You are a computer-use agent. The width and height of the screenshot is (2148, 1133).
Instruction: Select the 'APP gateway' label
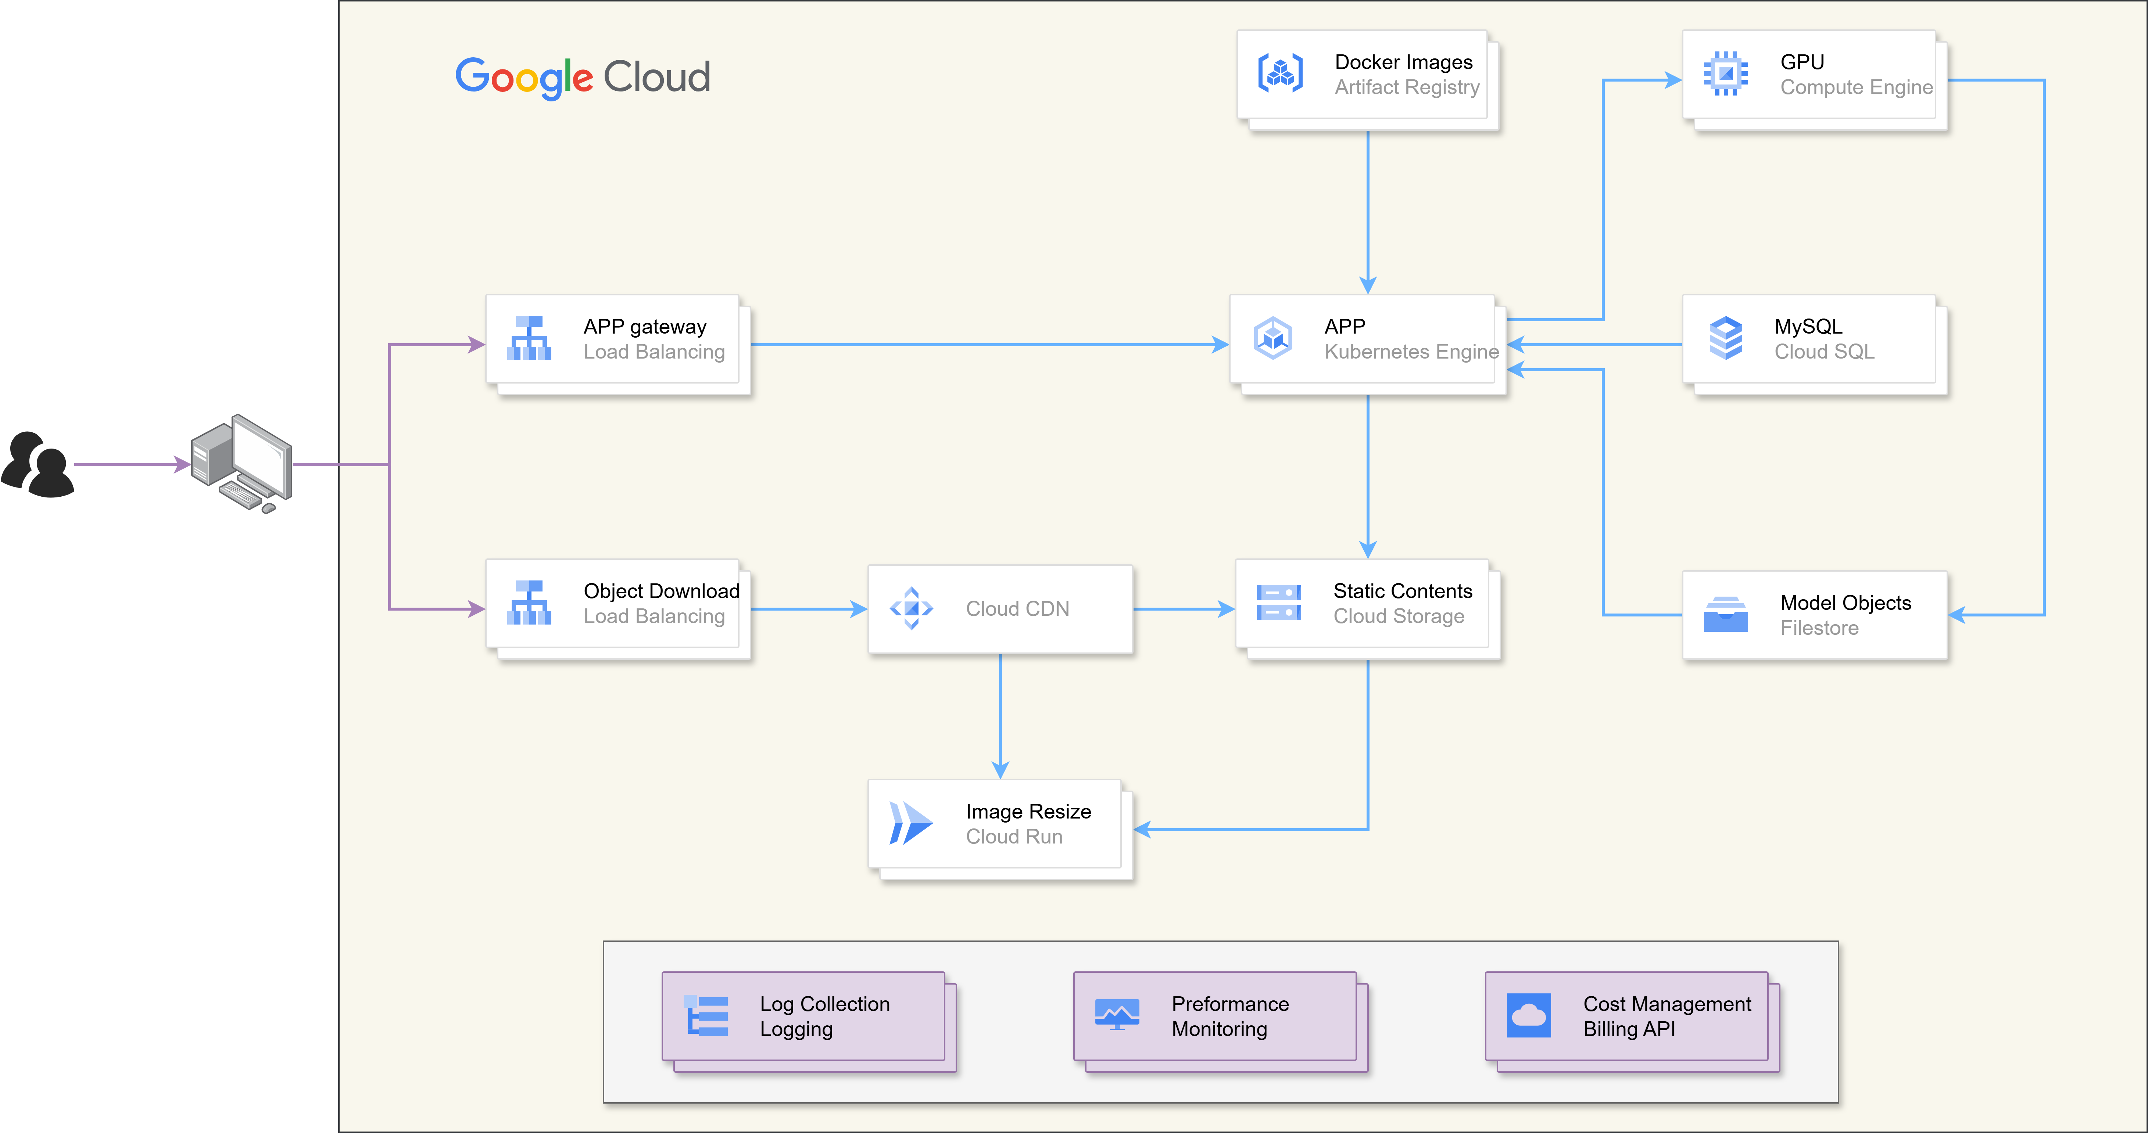[x=645, y=327]
